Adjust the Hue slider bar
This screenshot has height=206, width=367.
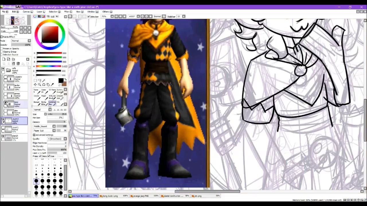pos(49,66)
